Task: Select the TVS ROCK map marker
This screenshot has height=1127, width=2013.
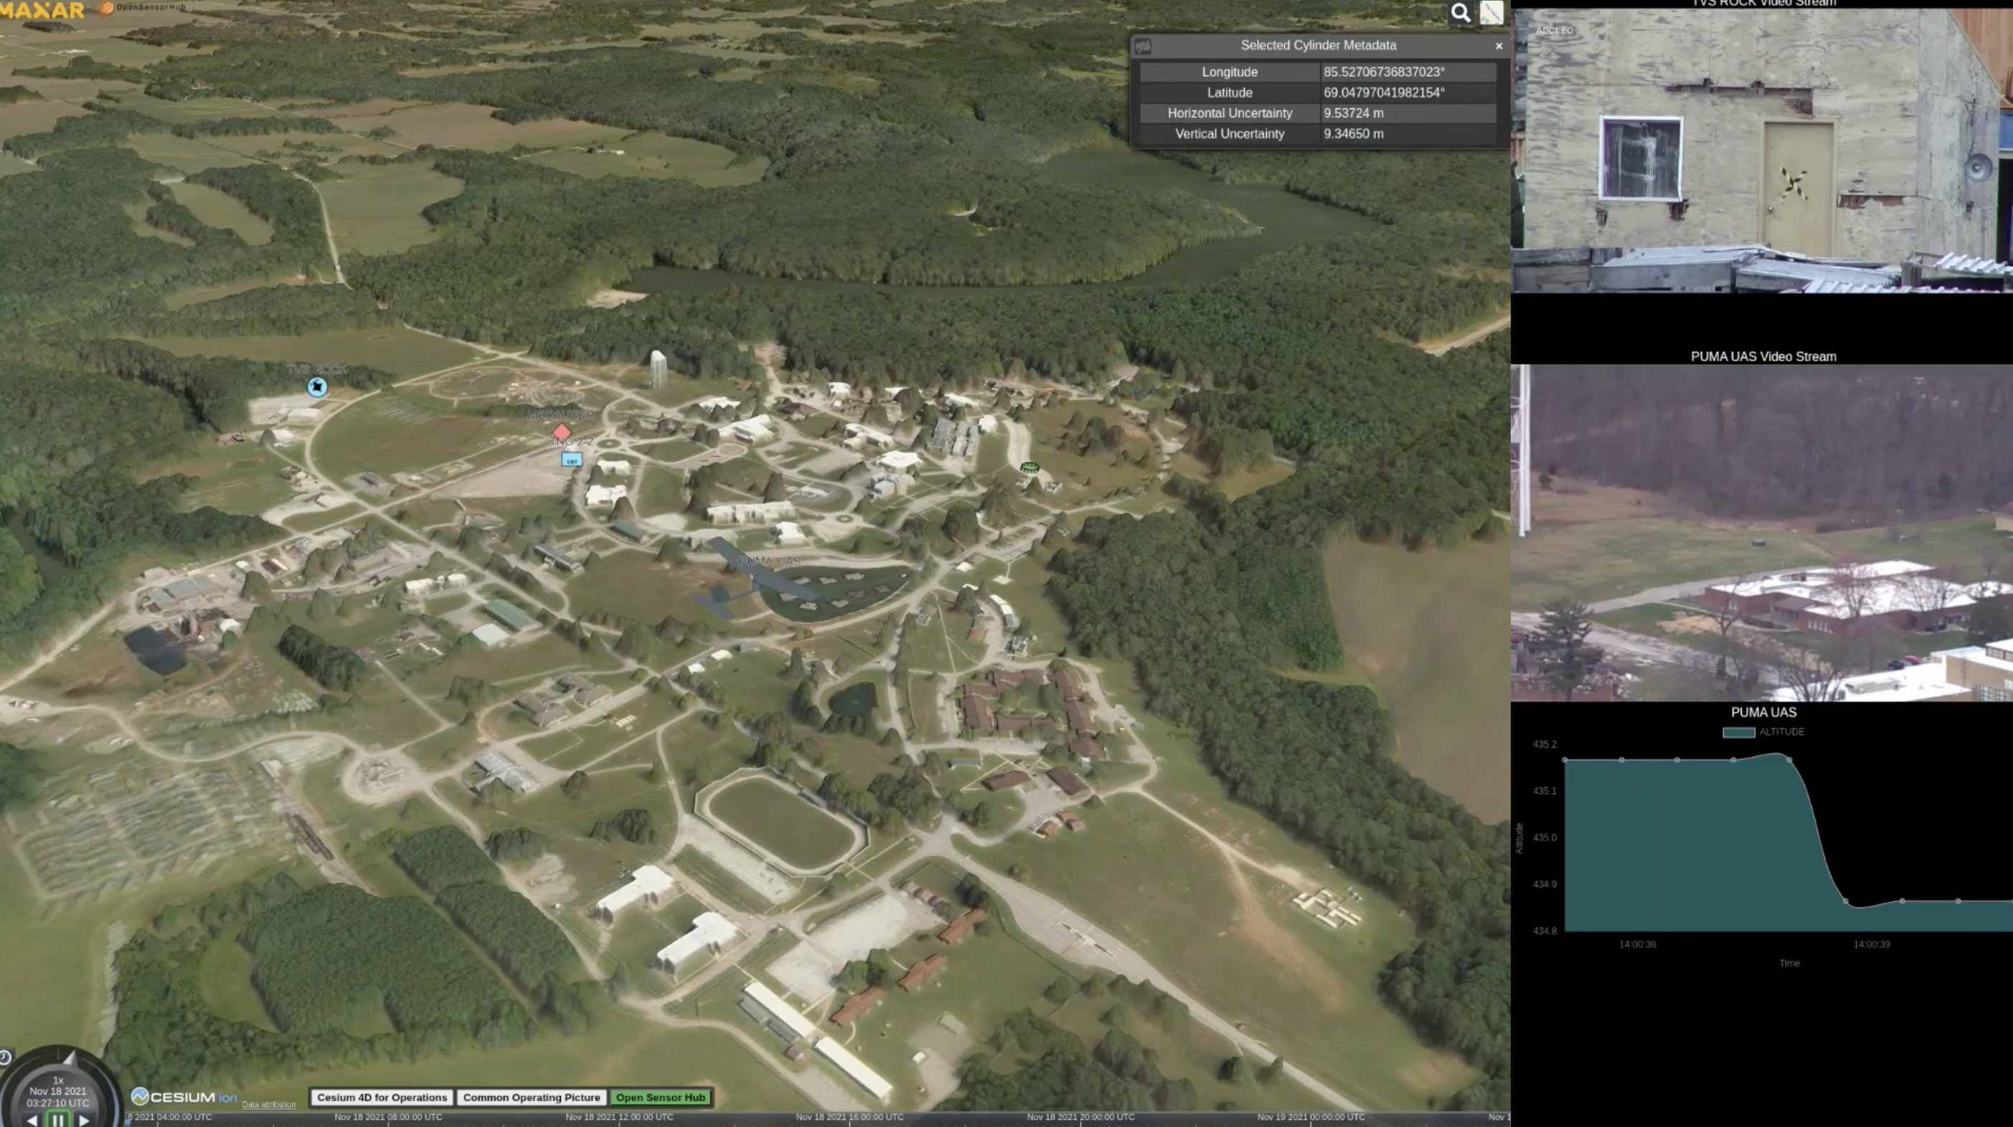Action: (316, 386)
